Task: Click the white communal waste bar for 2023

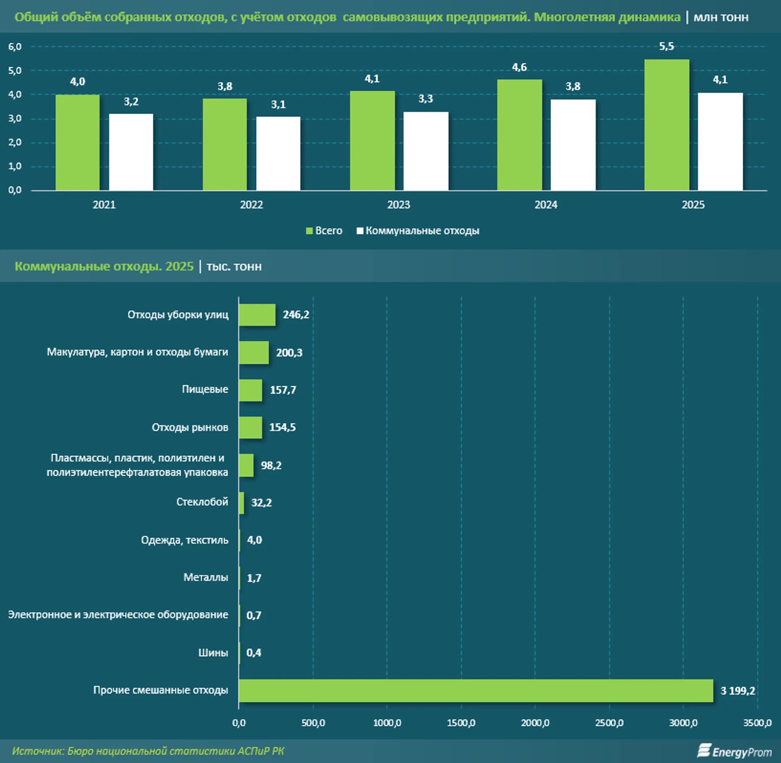Action: click(x=426, y=151)
